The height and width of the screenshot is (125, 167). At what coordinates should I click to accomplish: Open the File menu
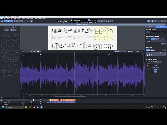pyautogui.click(x=2, y=18)
